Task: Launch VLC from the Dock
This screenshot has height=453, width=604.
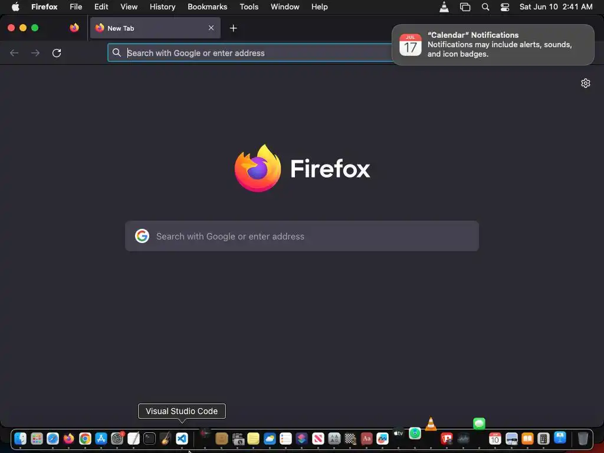Action: pyautogui.click(x=431, y=424)
